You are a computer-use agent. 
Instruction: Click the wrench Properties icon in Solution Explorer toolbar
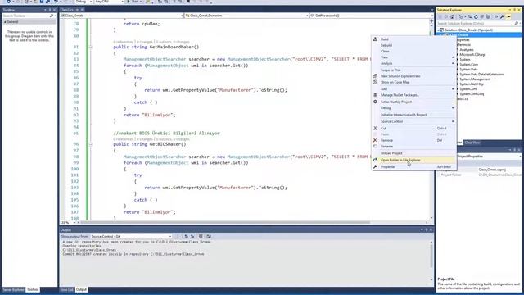click(x=502, y=16)
